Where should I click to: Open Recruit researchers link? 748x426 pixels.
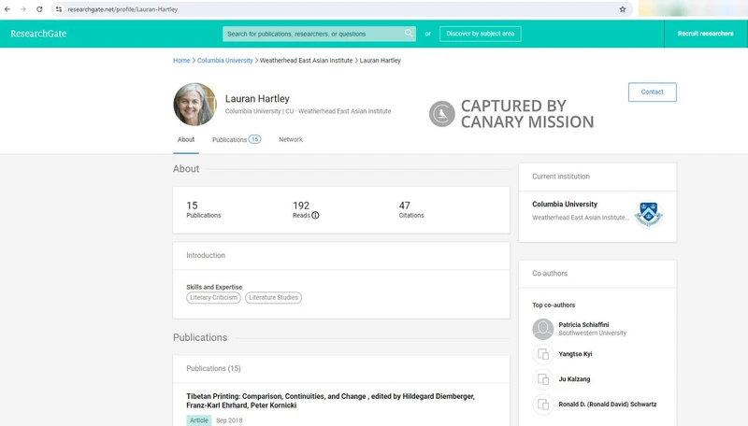(706, 34)
